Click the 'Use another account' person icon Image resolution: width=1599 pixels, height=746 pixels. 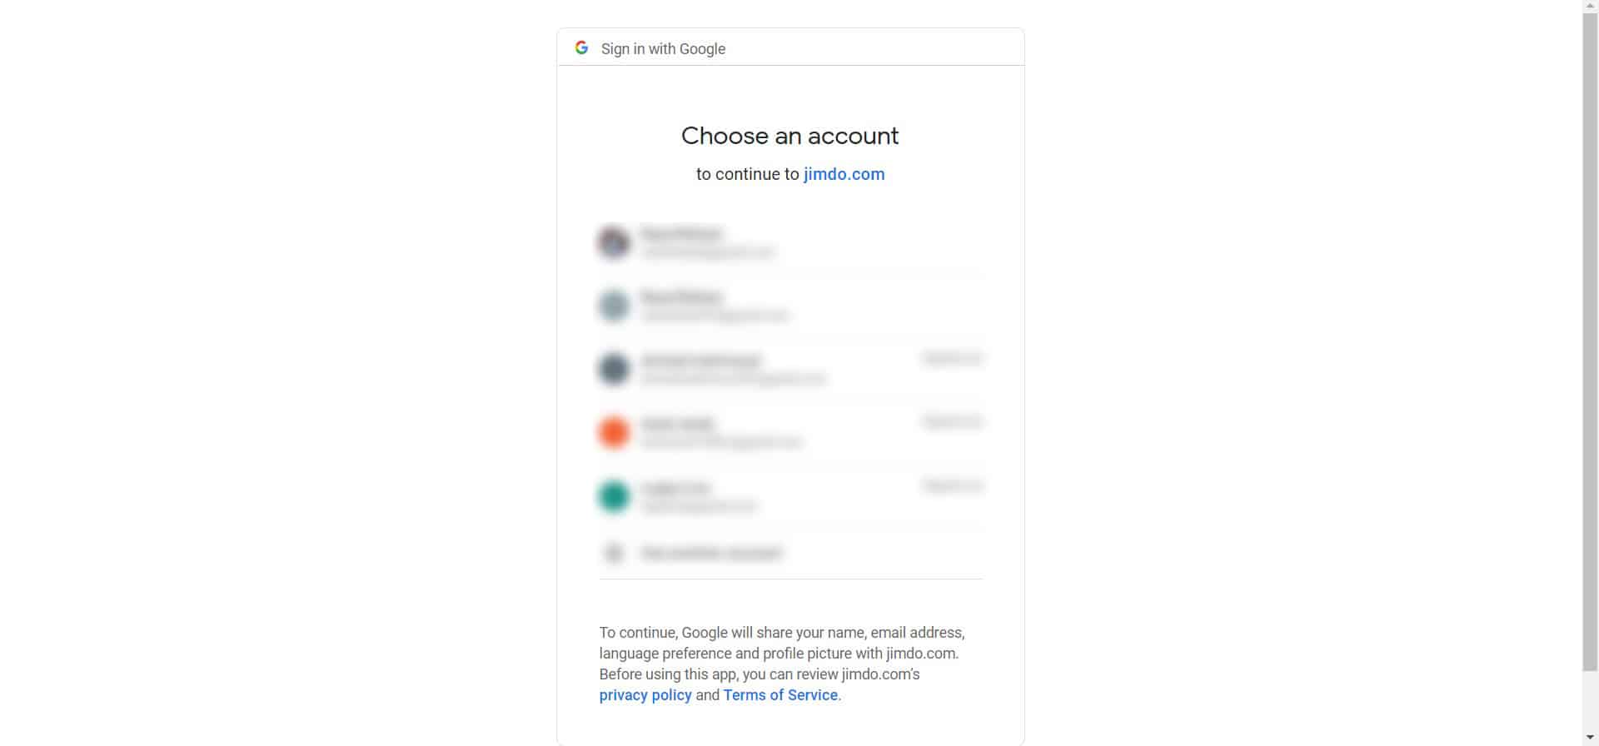[x=614, y=553]
